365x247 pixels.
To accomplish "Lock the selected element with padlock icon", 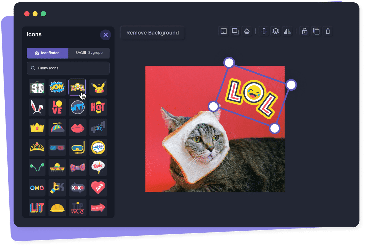I will [x=305, y=31].
